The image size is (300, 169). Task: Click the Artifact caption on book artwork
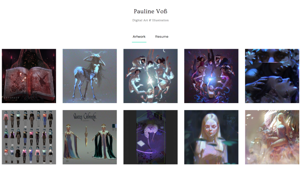[x=12, y=98]
